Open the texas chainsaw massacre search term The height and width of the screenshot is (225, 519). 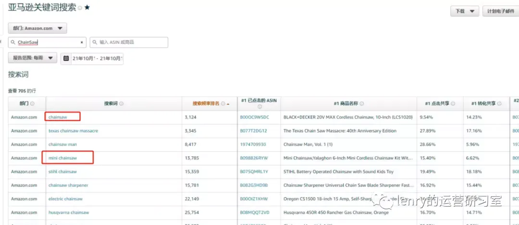pos(73,131)
